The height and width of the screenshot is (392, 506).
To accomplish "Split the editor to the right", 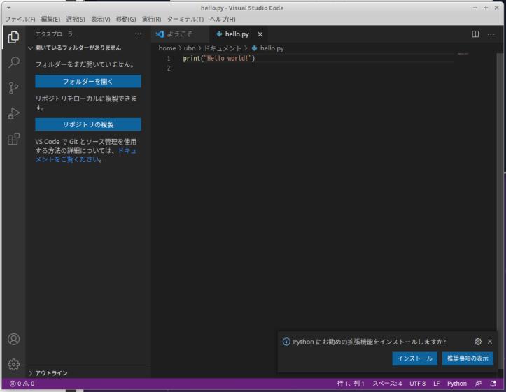I will pos(475,34).
